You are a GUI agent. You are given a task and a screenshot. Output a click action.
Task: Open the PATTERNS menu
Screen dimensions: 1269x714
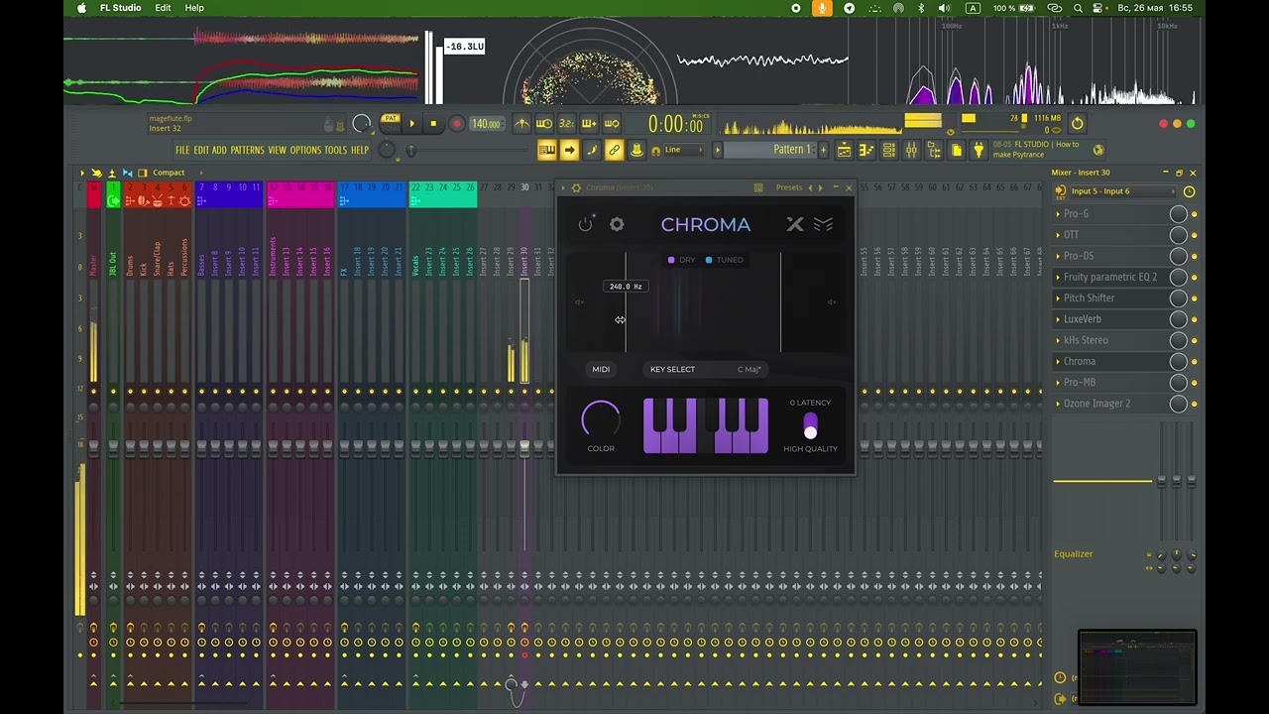point(247,150)
